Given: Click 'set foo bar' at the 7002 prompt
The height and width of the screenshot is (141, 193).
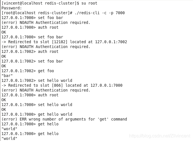Looking at the screenshot, I should [x=51, y=61].
